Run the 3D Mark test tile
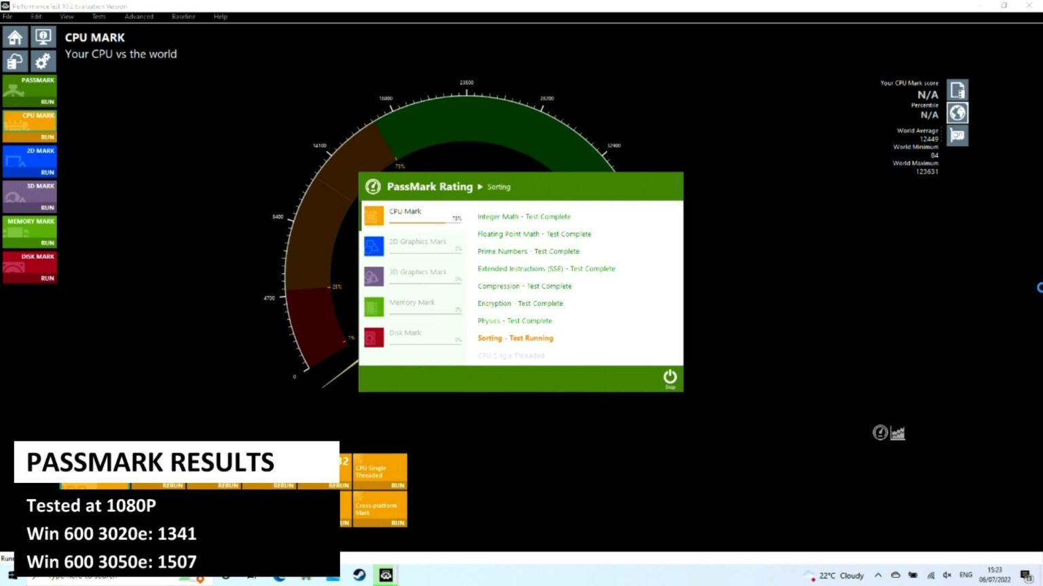This screenshot has height=586, width=1043. coord(30,197)
